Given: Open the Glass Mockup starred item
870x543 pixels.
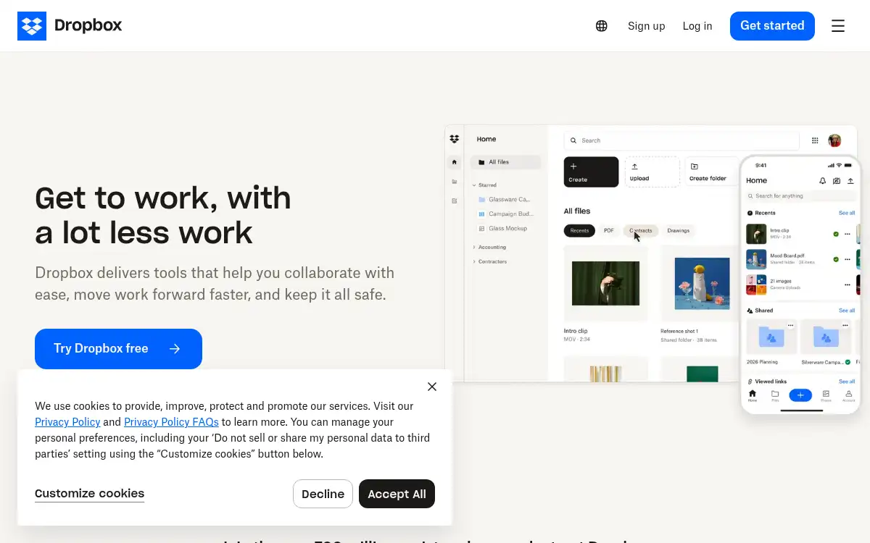Looking at the screenshot, I should pos(502,229).
